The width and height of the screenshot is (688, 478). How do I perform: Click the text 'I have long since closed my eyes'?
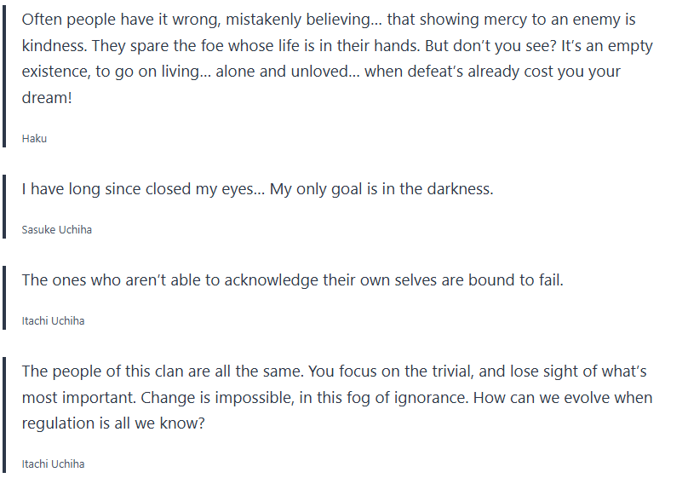point(136,189)
